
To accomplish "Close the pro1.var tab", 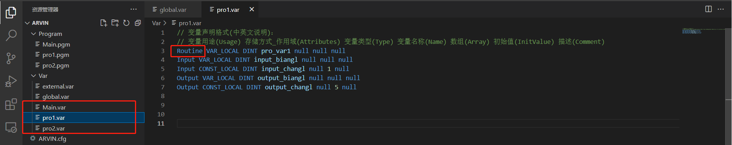I will click(x=252, y=10).
